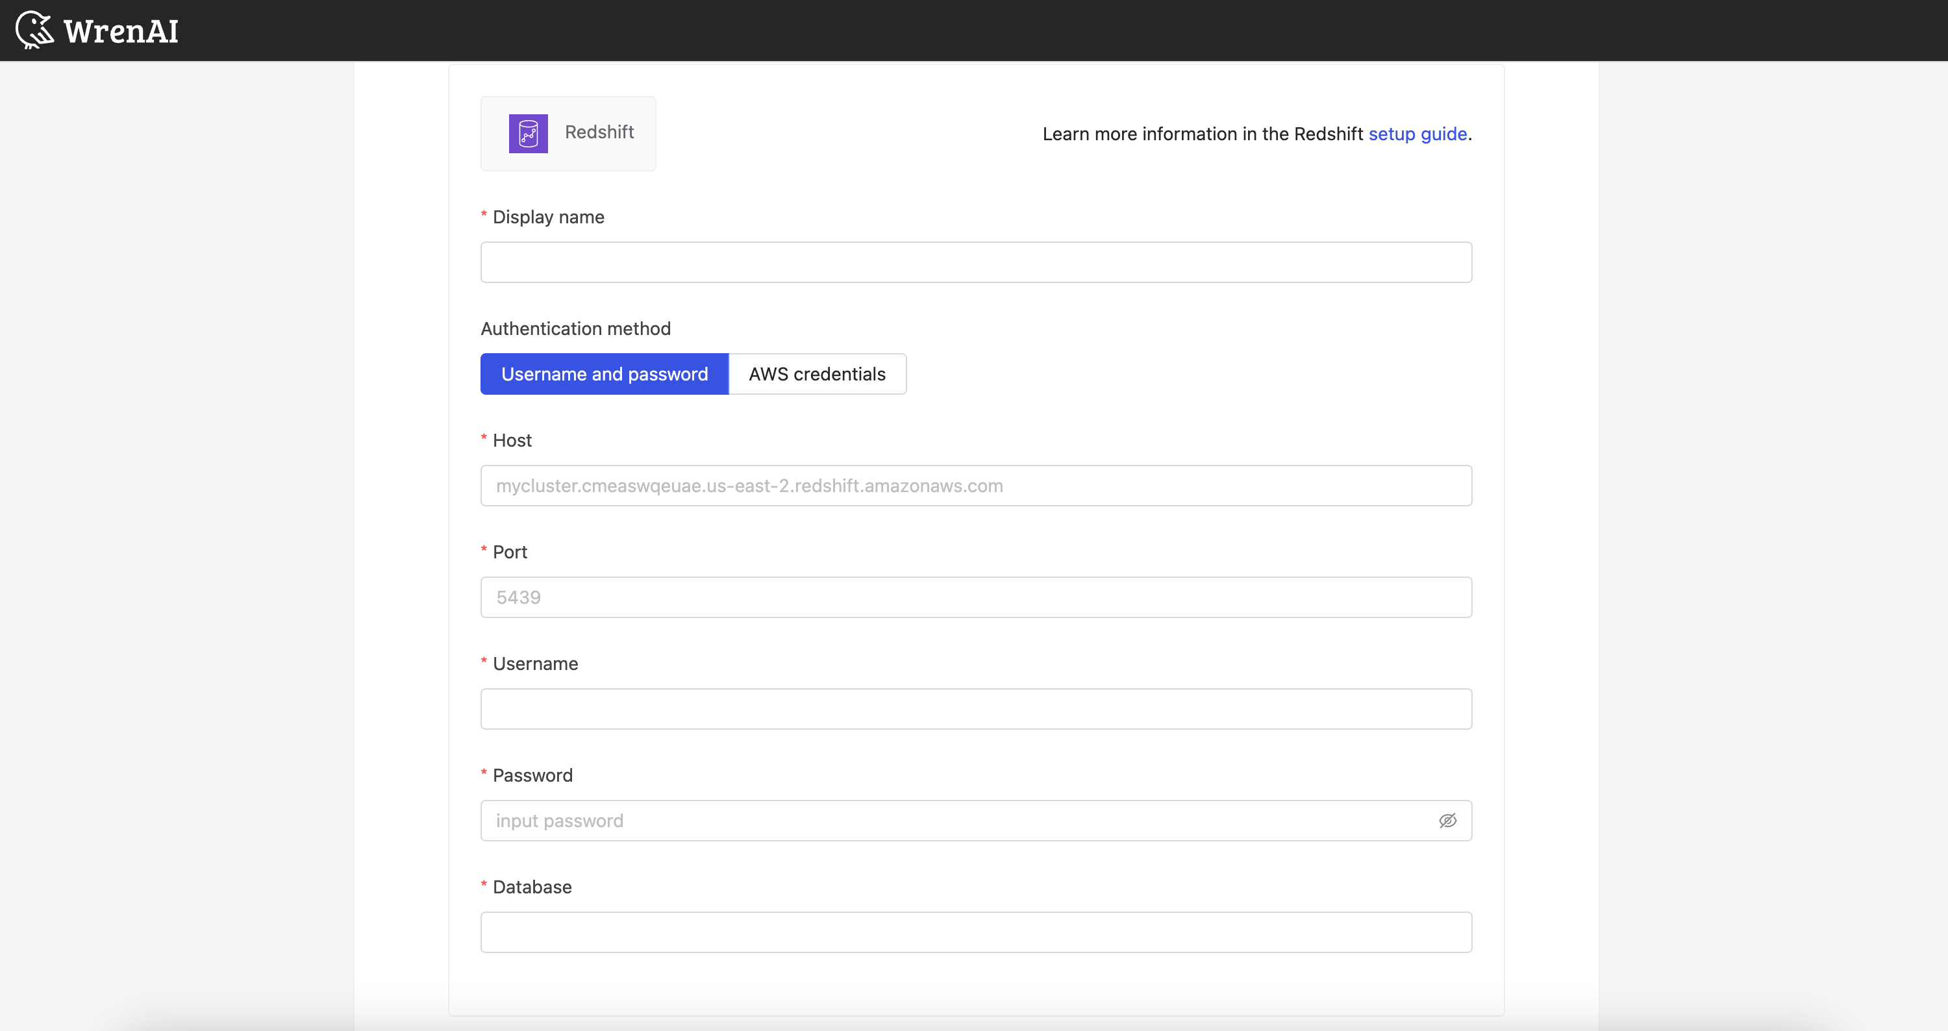Toggle password visibility eye icon
The image size is (1948, 1031).
1447,821
